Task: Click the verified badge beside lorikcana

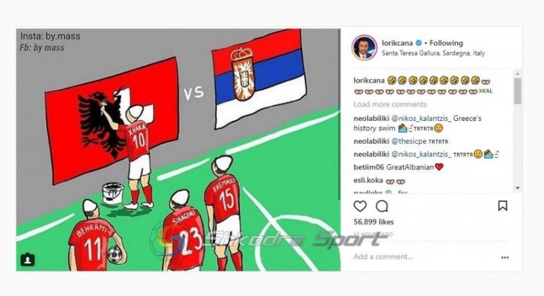Action: [419, 43]
